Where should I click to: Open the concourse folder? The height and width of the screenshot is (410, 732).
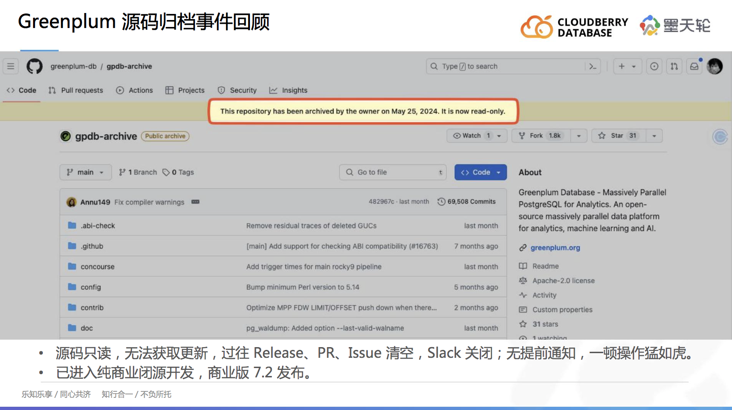pyautogui.click(x=97, y=266)
